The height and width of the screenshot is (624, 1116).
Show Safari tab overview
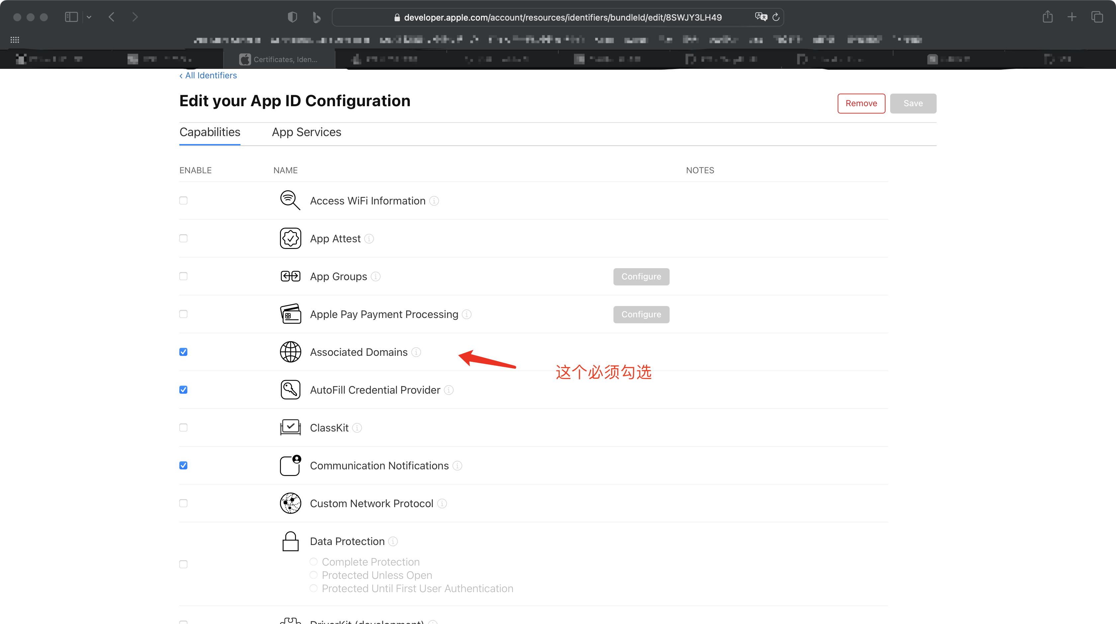tap(1097, 17)
